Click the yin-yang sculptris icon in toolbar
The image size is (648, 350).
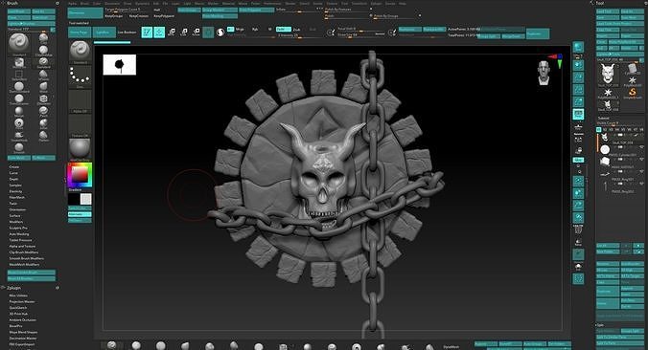tap(220, 33)
